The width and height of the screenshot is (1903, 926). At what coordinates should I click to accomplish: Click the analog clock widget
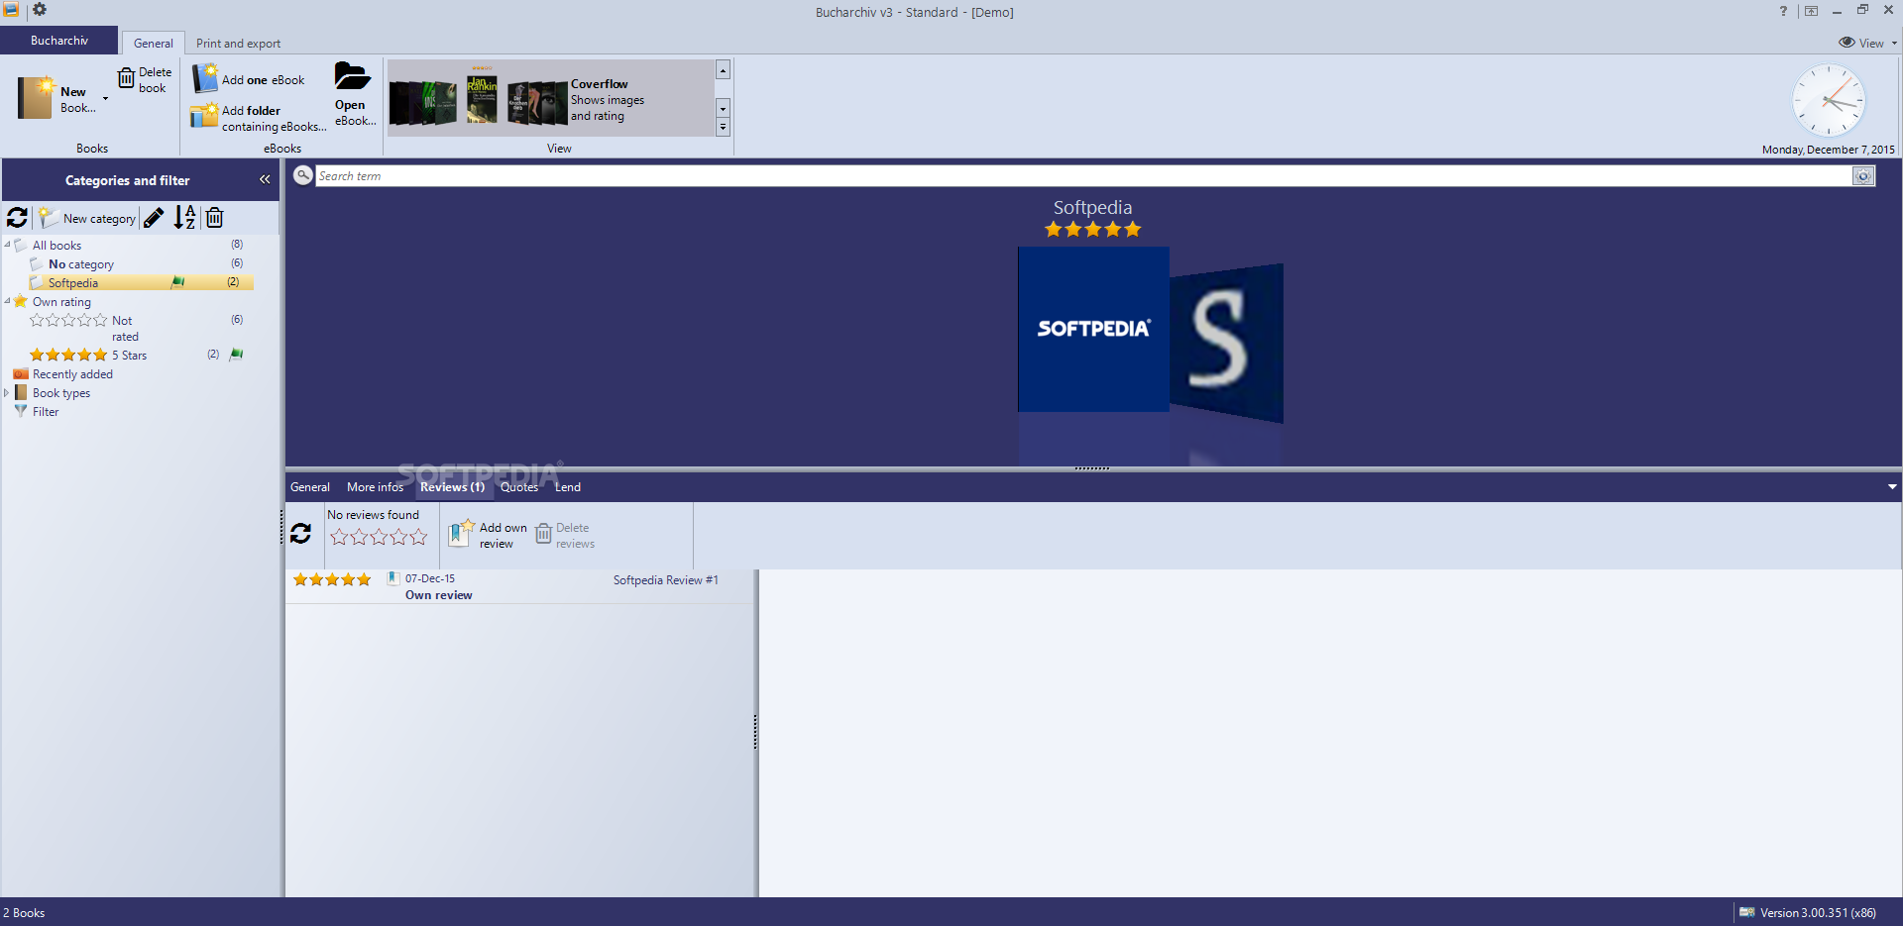1829,101
